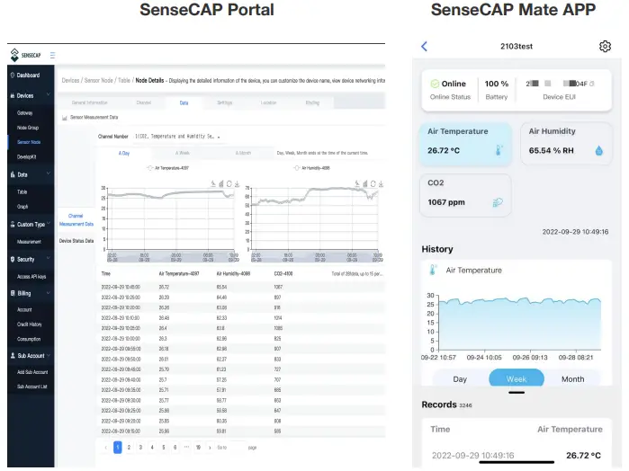The width and height of the screenshot is (629, 471).
Task: Switch humidity chart to line view
Action: click(x=357, y=183)
